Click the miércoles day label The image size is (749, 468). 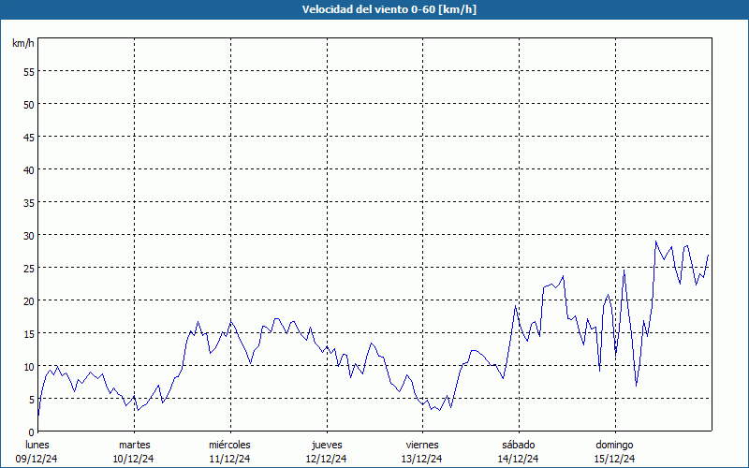(229, 445)
